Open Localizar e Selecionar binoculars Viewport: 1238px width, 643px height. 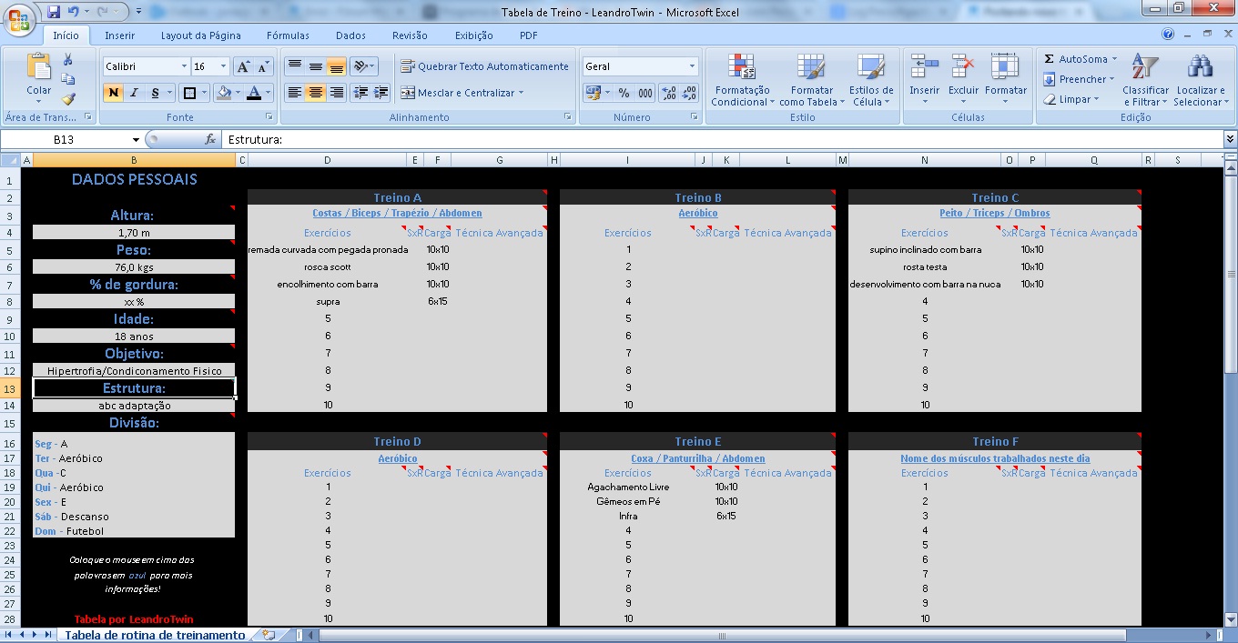(1199, 80)
